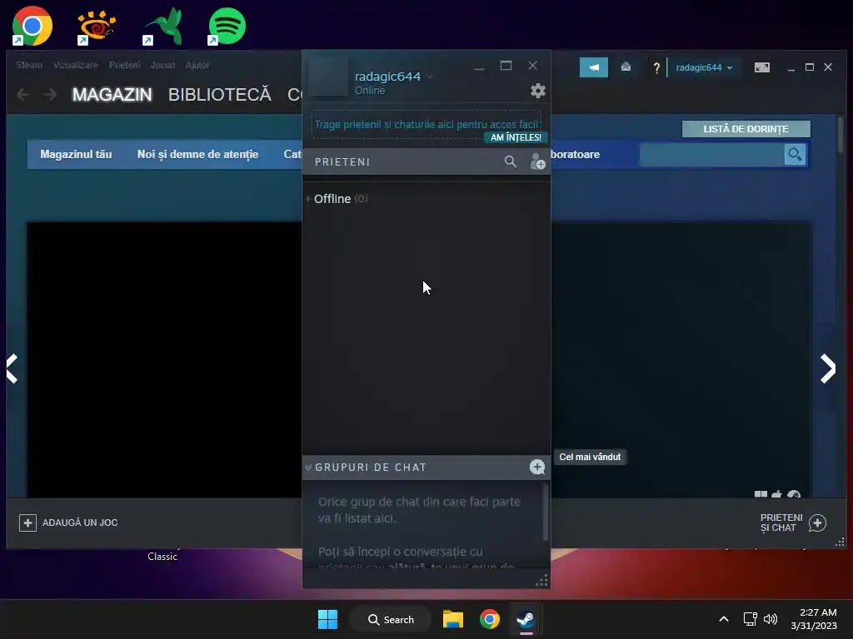Open clock and date in taskbar
This screenshot has width=853, height=639.
[x=814, y=619]
